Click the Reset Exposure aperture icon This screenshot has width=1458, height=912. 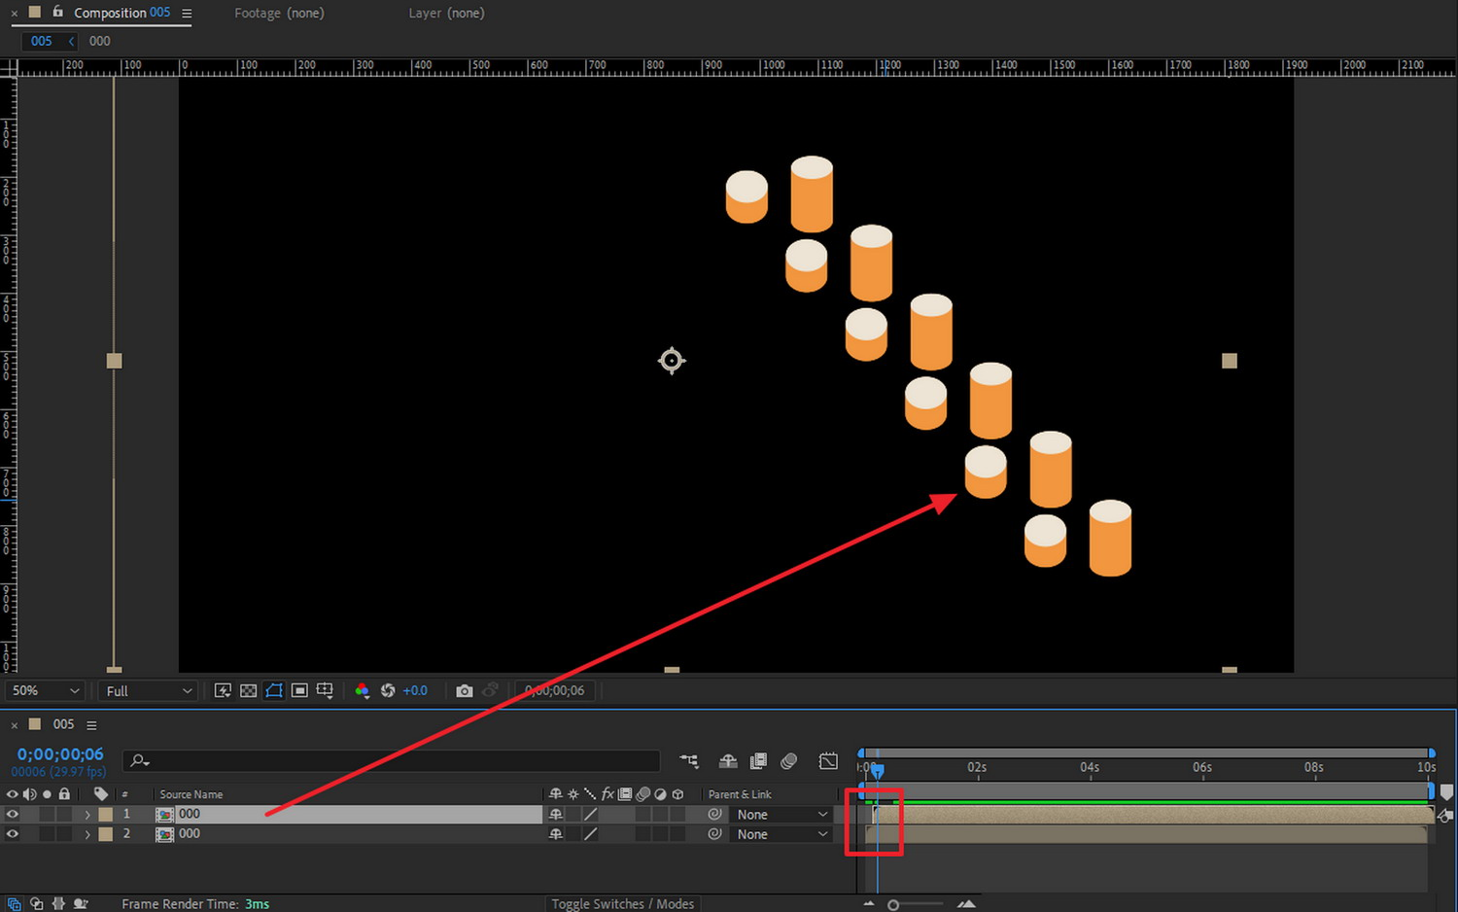pos(388,690)
